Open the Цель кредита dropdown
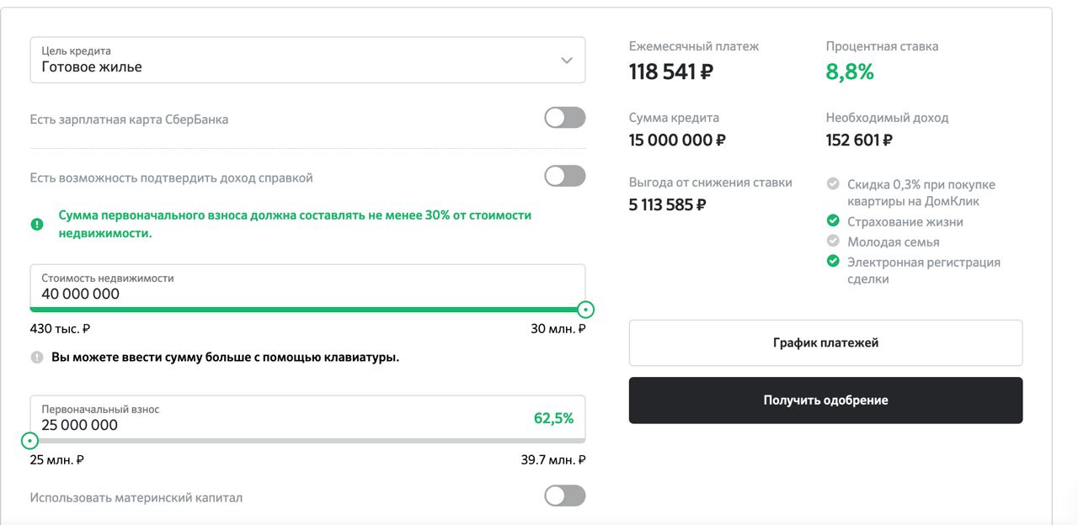Screen dimensions: 1078x525 [x=307, y=60]
